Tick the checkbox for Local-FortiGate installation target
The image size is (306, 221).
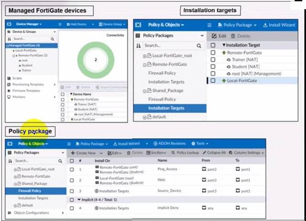point(213,81)
